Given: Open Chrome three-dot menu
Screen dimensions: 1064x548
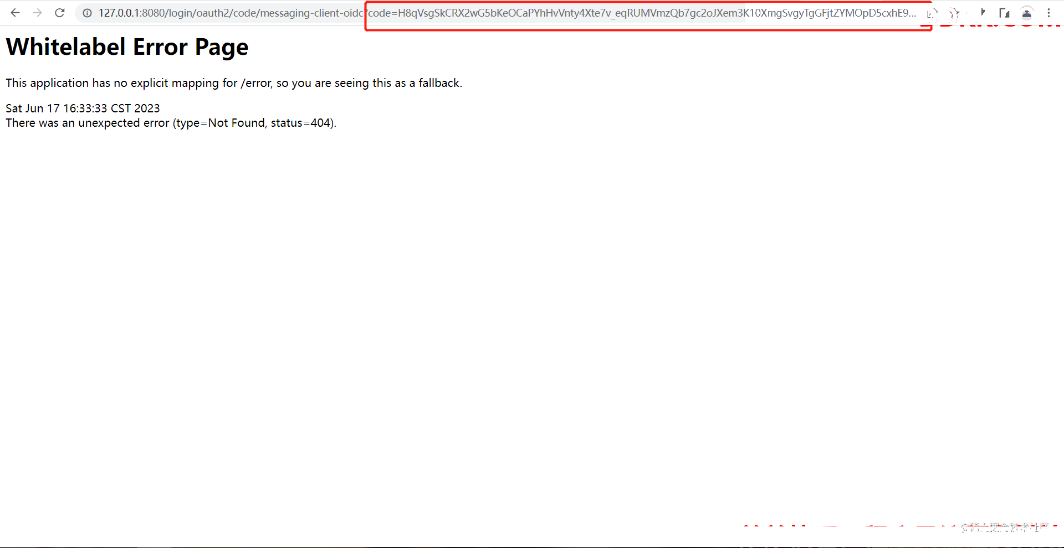Looking at the screenshot, I should coord(1048,13).
